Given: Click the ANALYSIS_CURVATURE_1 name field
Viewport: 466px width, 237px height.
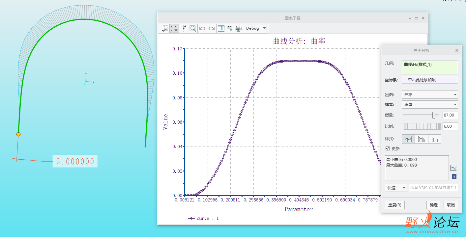Looking at the screenshot, I should (x=433, y=188).
